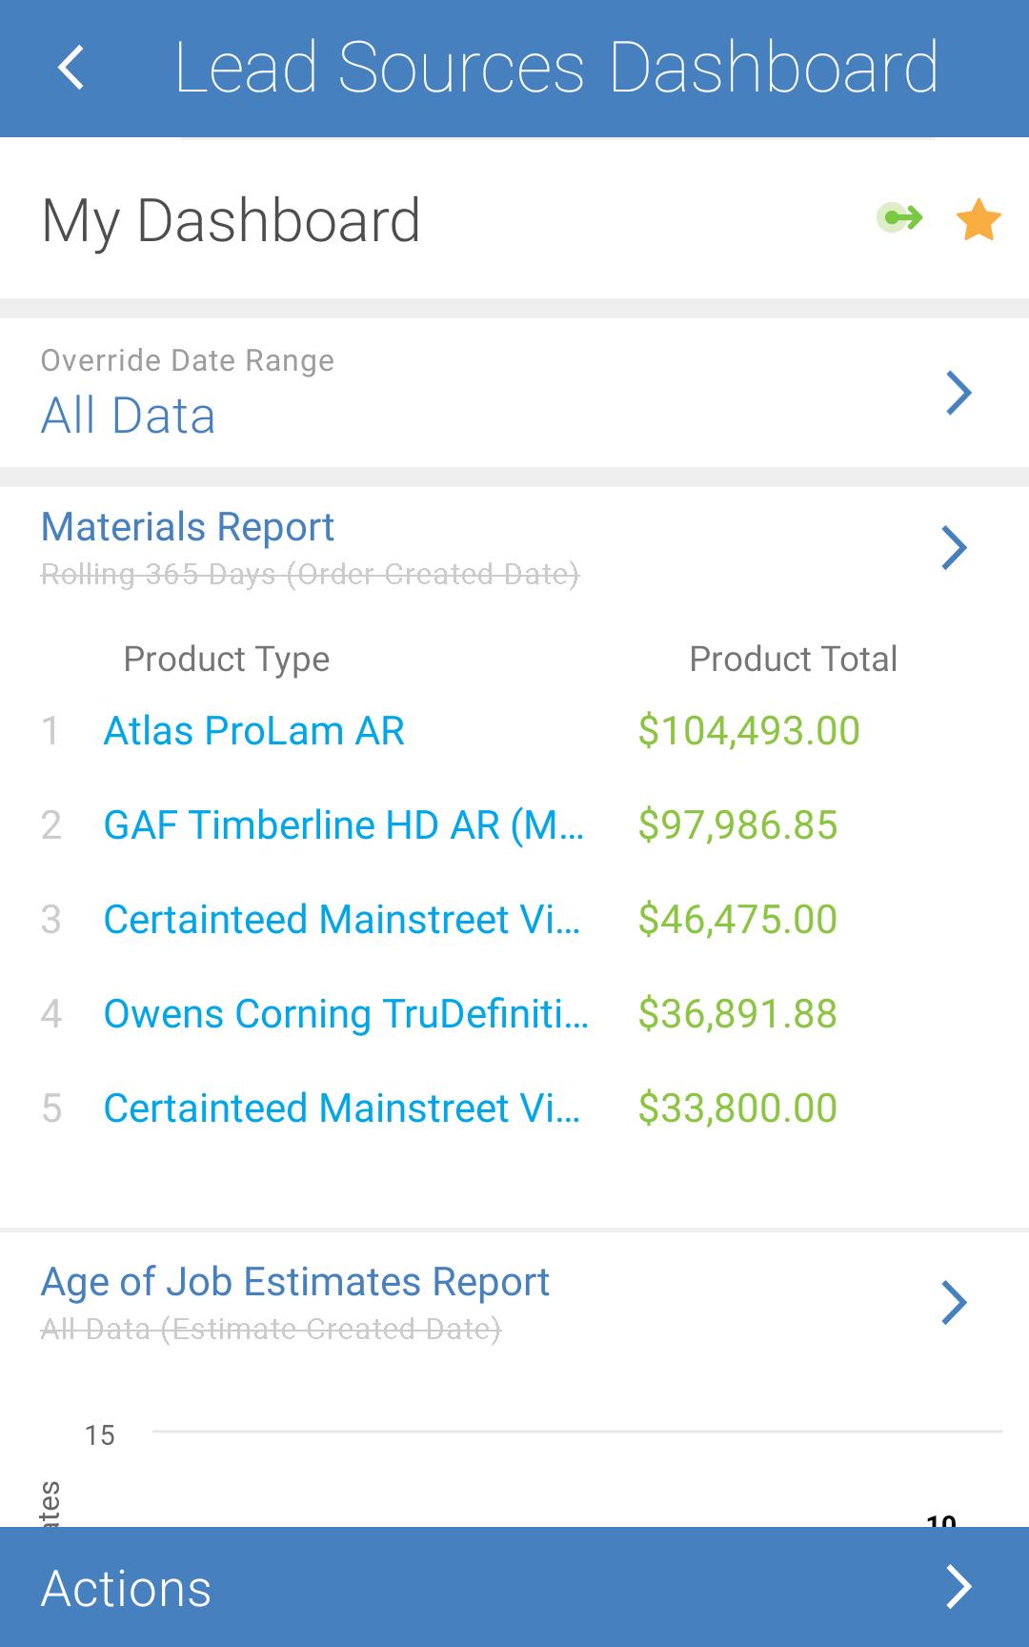The height and width of the screenshot is (1647, 1029).
Task: Open Atlas ProLam AR product
Action: [x=254, y=731]
